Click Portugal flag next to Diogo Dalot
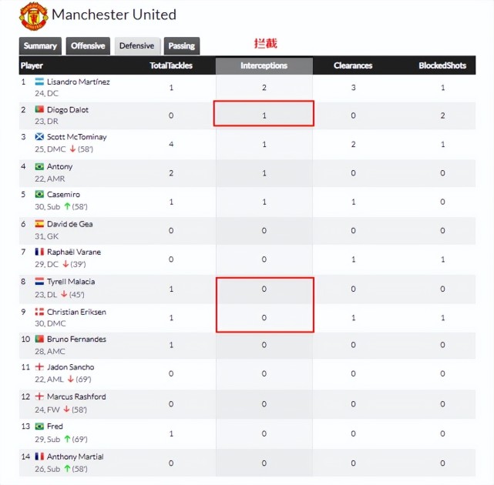Screen dimensions: 494x485 tap(39, 110)
